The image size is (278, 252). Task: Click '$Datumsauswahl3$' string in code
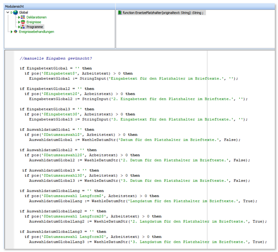pos(63,175)
